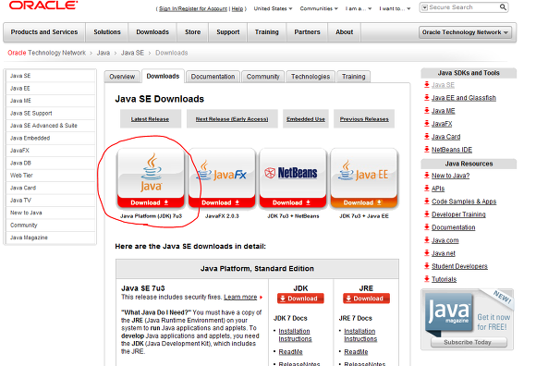Click the Oracle logo

point(43,5)
